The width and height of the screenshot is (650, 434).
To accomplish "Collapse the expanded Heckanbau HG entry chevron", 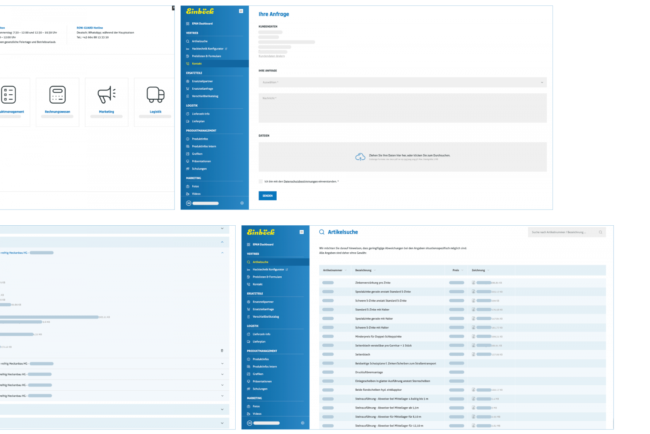I will (x=222, y=253).
